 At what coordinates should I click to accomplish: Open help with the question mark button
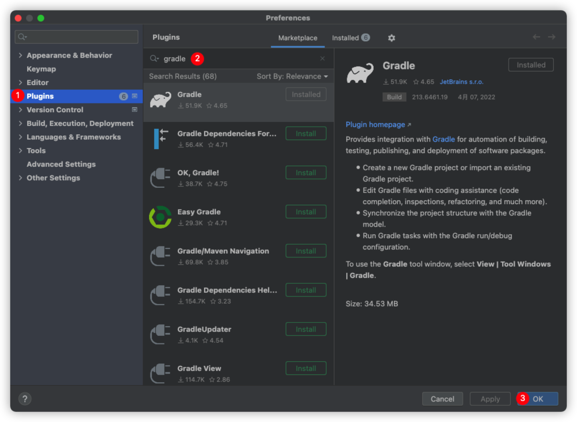pyautogui.click(x=25, y=399)
